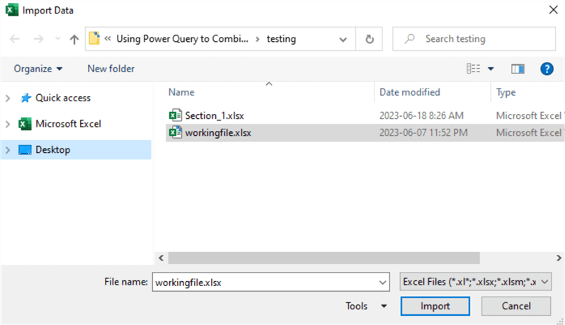
Task: Click date 2023-06-18 8:26 AM
Action: click(421, 115)
